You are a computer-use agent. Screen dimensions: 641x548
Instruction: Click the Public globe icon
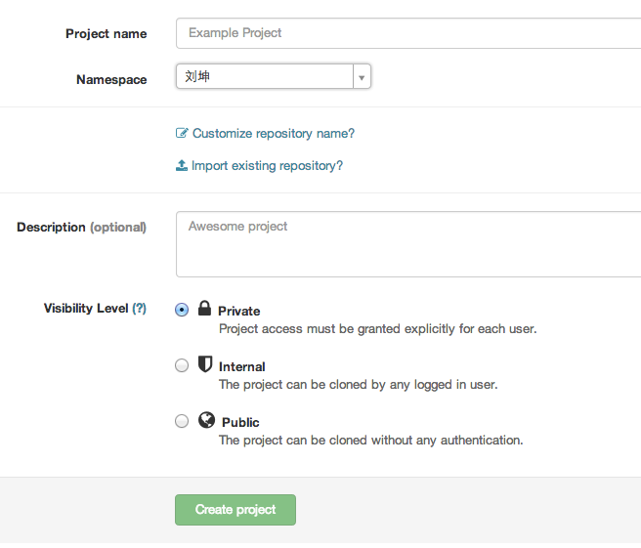coord(206,420)
